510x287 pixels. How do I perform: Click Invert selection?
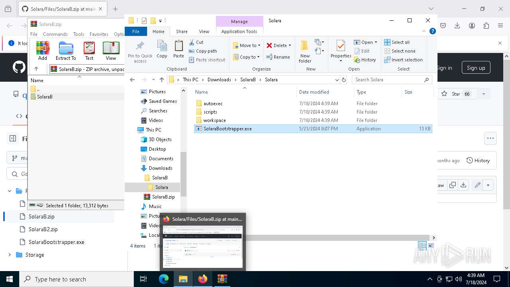[x=403, y=60]
